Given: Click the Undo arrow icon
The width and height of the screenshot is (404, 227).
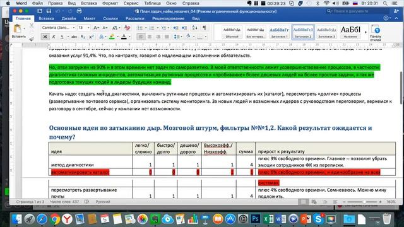Looking at the screenshot, I should point(57,11).
